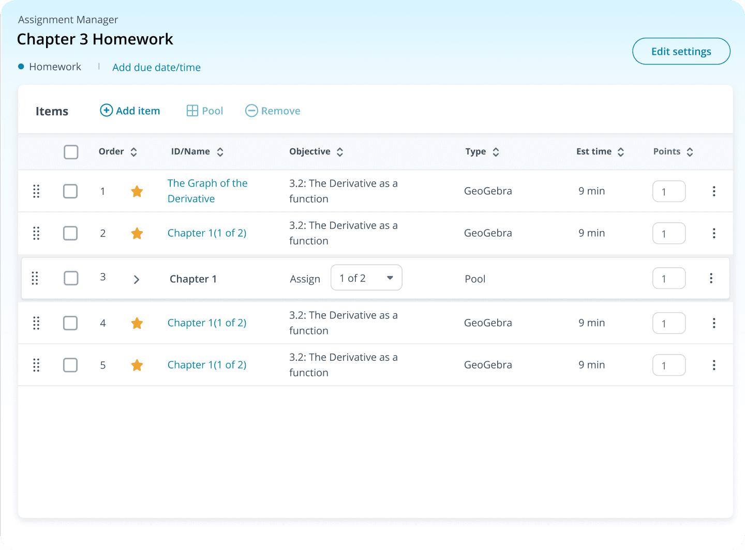745x550 pixels.
Task: Open The Graph of the Derivative link
Action: [207, 191]
